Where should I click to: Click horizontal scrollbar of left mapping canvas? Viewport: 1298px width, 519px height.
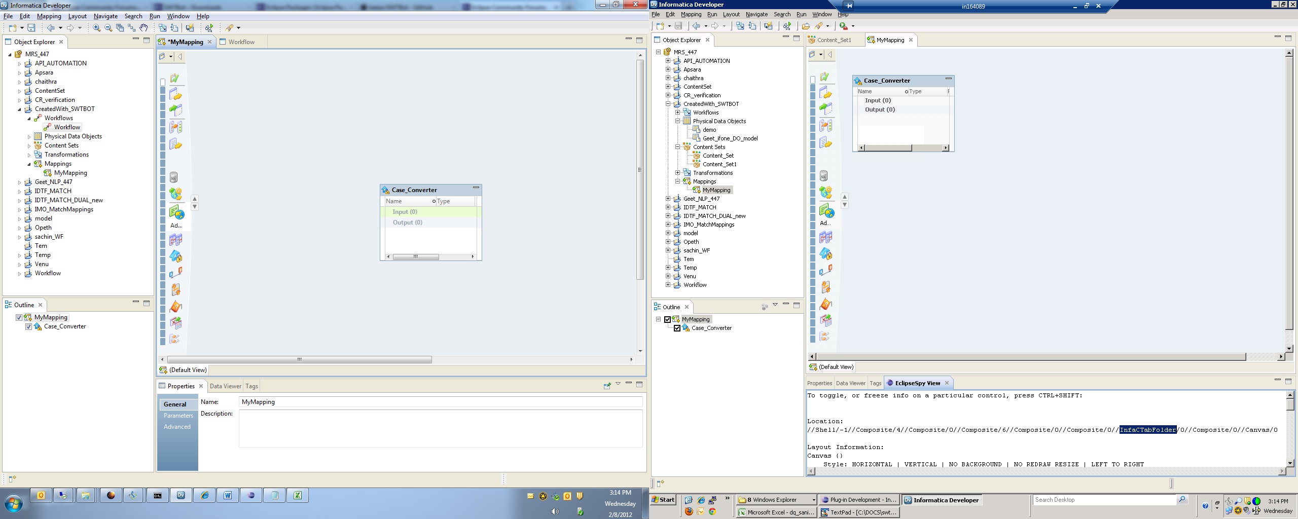299,359
